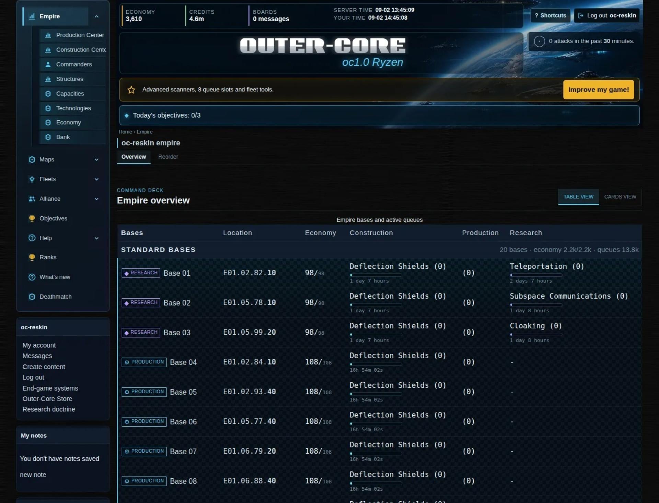Screen dimensions: 659x503
Task: Expand the Fleets menu chevron
Action: (96, 179)
